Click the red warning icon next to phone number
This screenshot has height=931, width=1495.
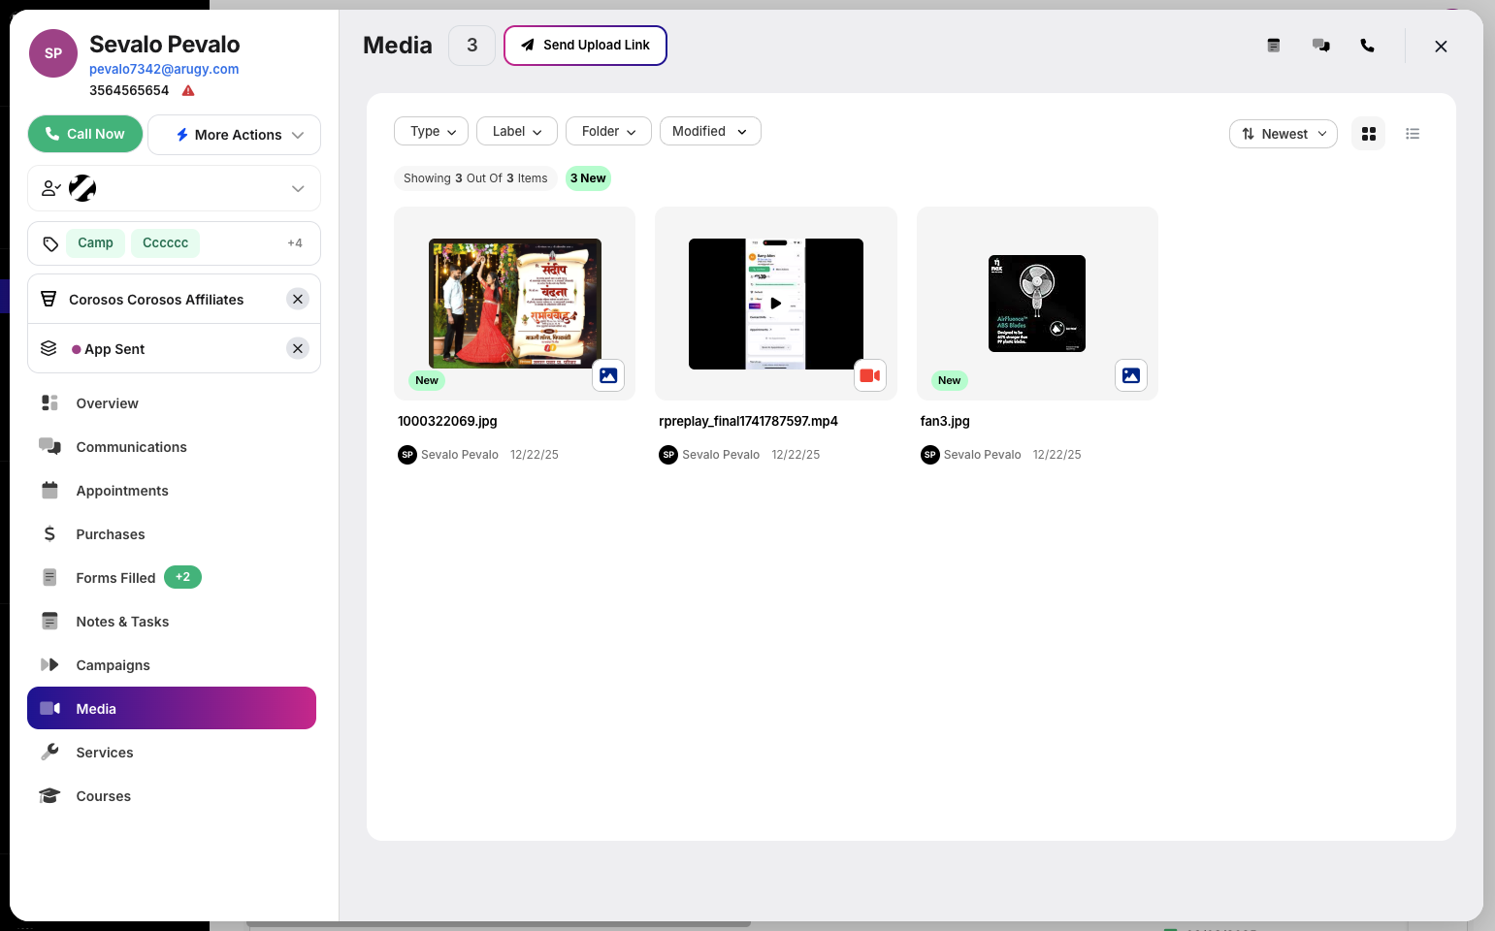[188, 91]
